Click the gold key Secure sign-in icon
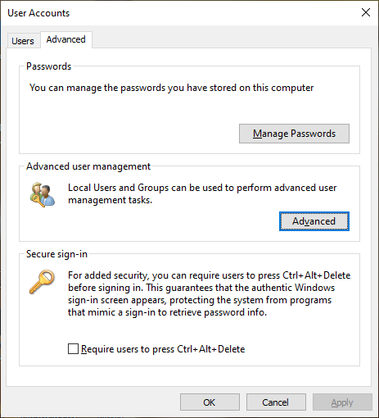The width and height of the screenshot is (379, 418). pos(42,282)
